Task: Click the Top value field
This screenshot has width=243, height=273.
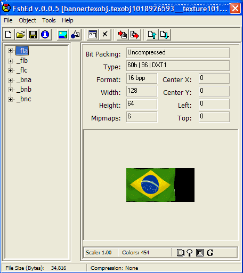Action: point(214,117)
